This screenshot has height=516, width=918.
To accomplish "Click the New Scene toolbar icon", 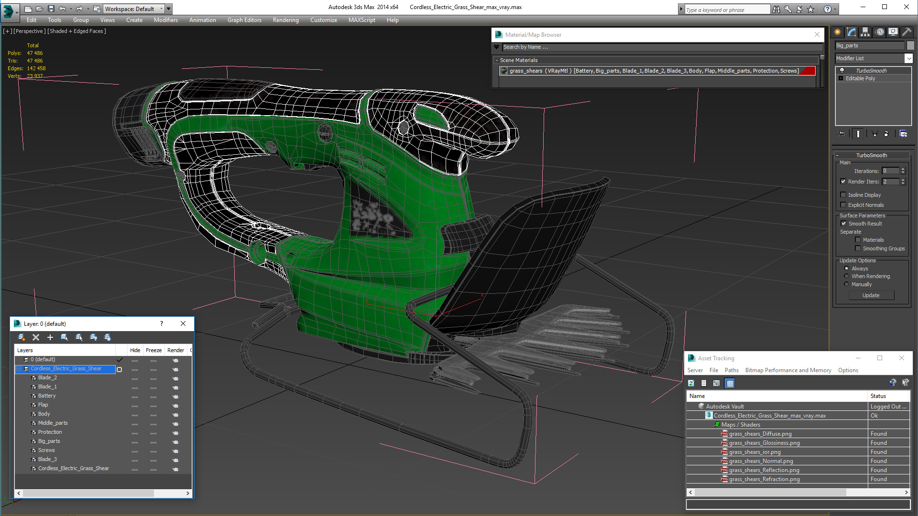I will [28, 9].
